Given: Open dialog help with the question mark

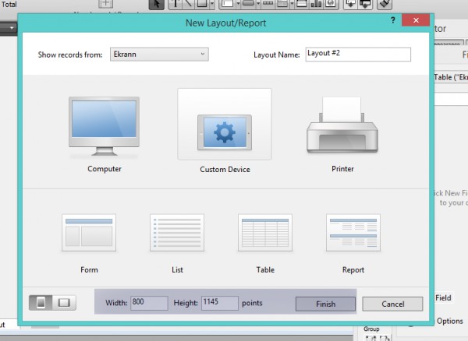Looking at the screenshot, I should pyautogui.click(x=393, y=20).
